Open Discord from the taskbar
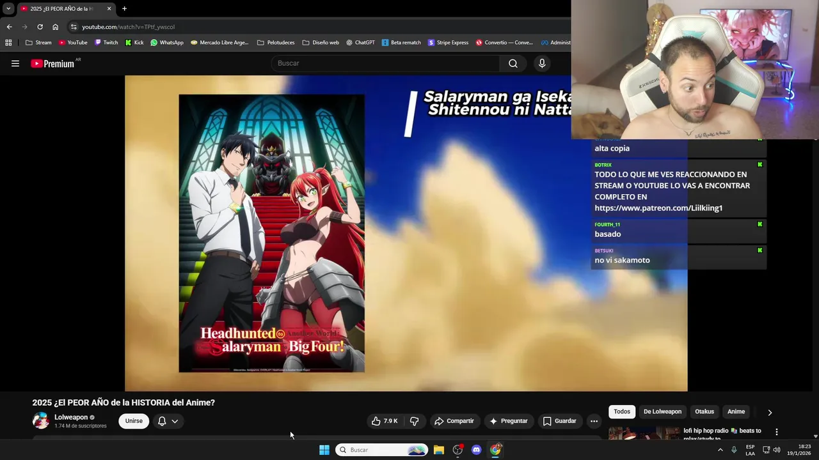The width and height of the screenshot is (819, 460). [x=476, y=450]
